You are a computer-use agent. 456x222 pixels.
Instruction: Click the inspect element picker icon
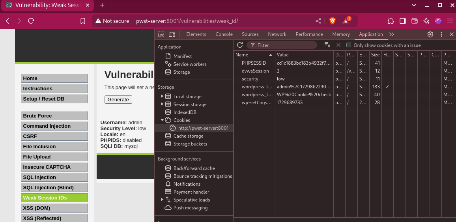pos(161,34)
